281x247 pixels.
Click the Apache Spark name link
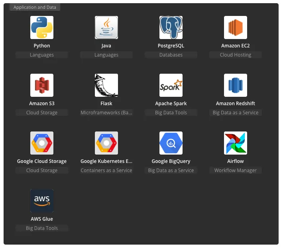(x=171, y=104)
